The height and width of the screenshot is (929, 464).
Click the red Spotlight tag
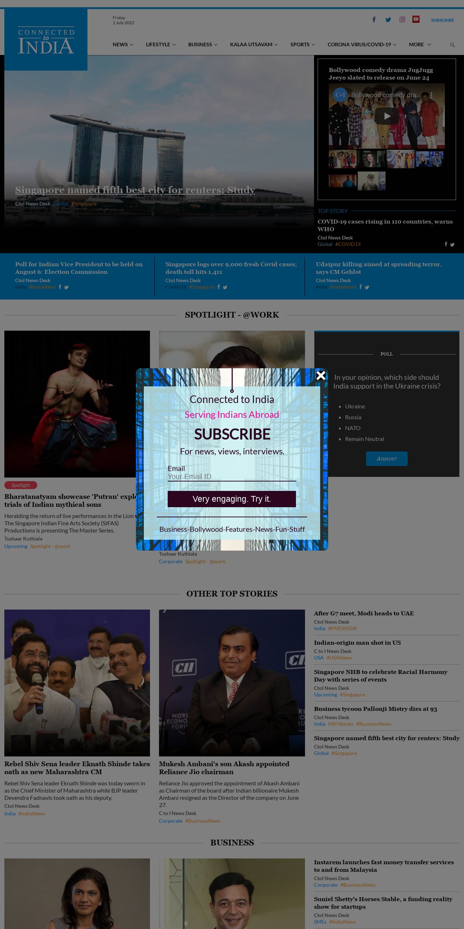coord(21,485)
